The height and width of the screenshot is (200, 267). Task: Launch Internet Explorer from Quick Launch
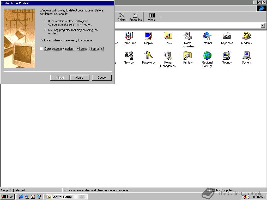(x=21, y=197)
